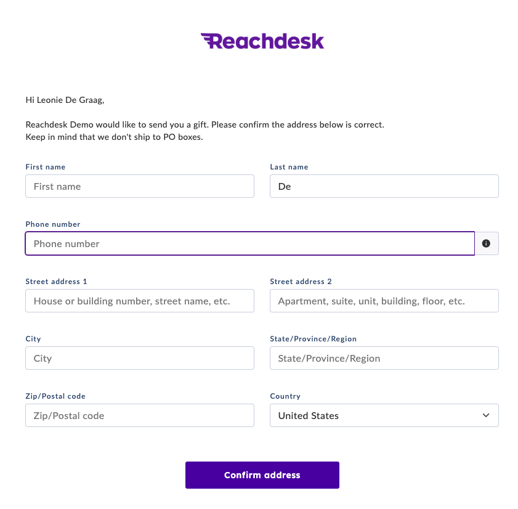This screenshot has width=518, height=509.
Task: Click the First name label
Action: [46, 167]
